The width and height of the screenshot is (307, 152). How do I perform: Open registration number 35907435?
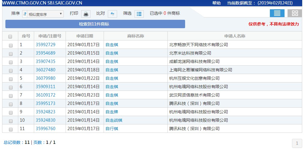click(x=46, y=61)
